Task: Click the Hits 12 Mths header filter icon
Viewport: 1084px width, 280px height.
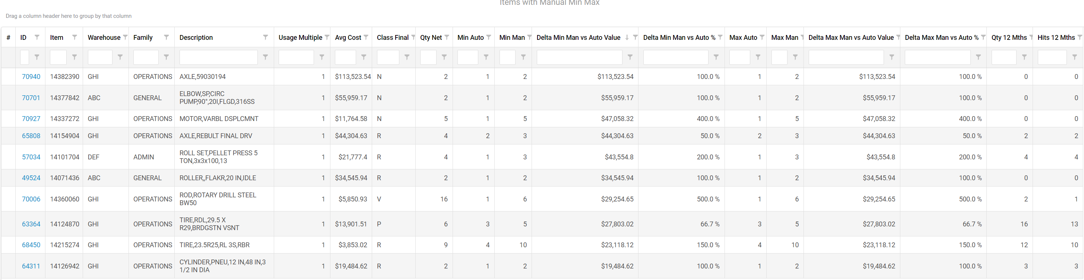Action: point(1080,37)
